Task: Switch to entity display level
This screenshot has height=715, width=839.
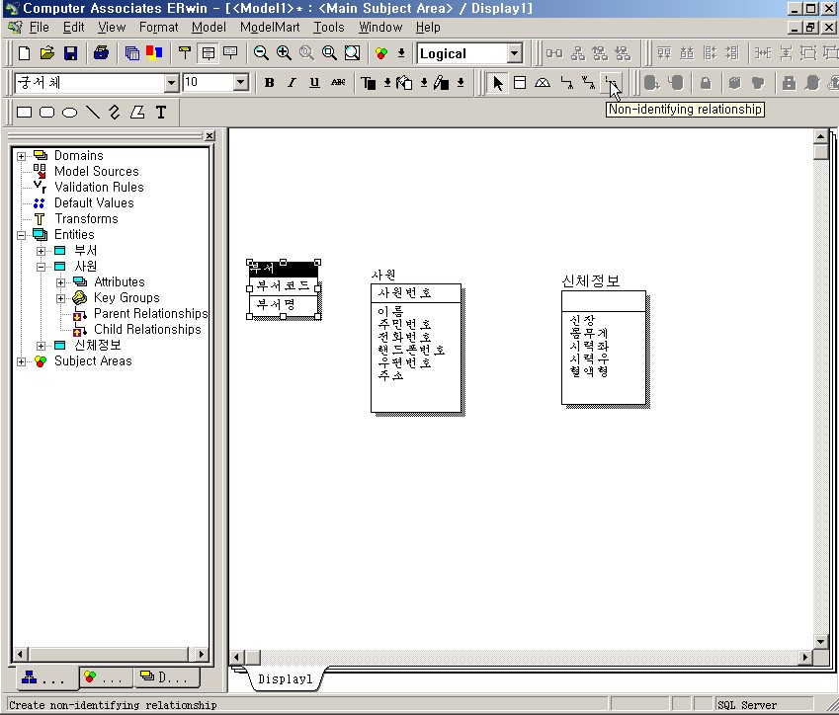Action: tap(185, 53)
